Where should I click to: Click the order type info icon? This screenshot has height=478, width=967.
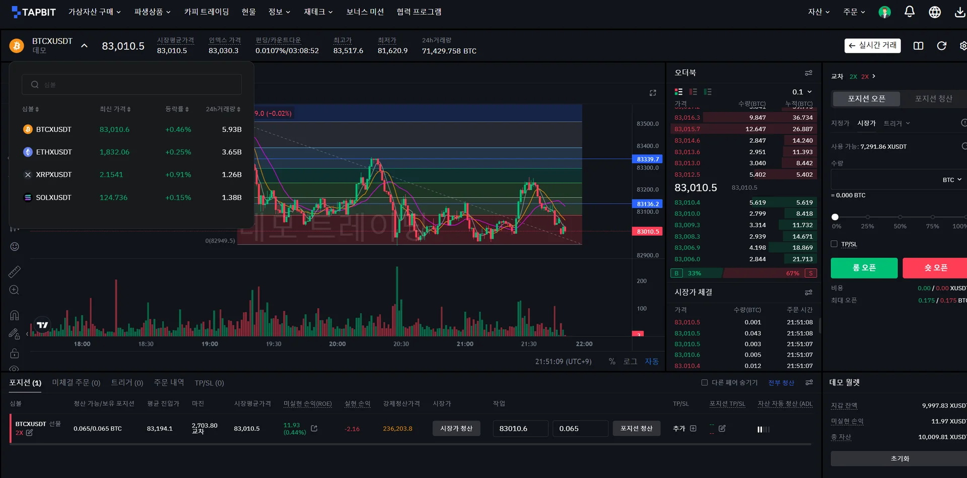[x=963, y=123]
